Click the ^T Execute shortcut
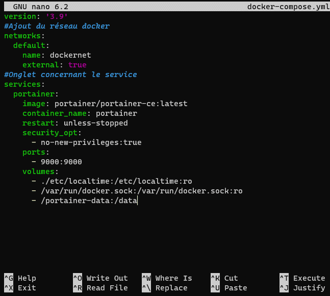The width and height of the screenshot is (330, 296). click(302, 278)
